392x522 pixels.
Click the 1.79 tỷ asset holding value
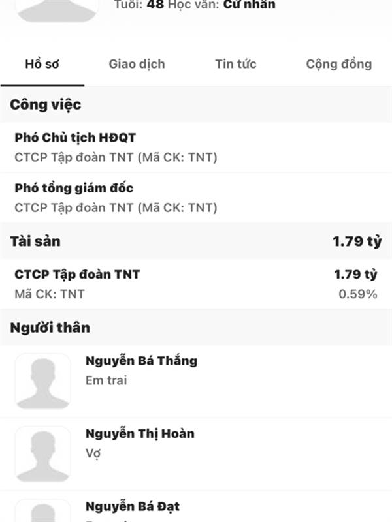[355, 274]
